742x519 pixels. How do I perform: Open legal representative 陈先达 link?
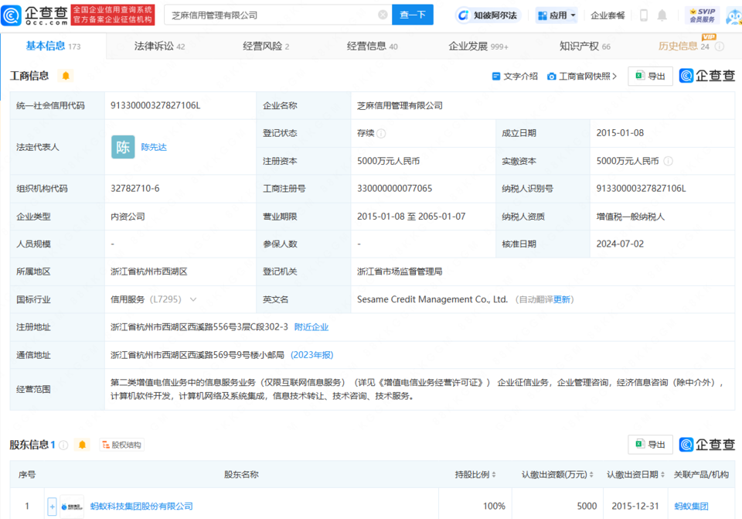(153, 147)
